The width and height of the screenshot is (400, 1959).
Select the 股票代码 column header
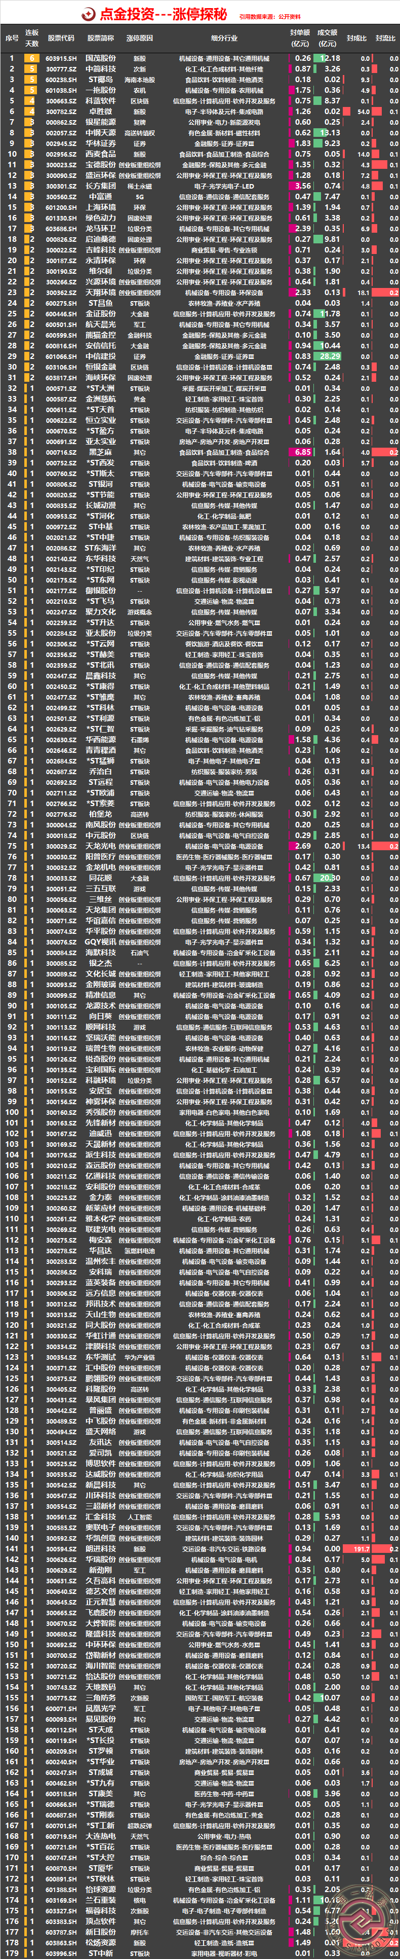click(61, 38)
